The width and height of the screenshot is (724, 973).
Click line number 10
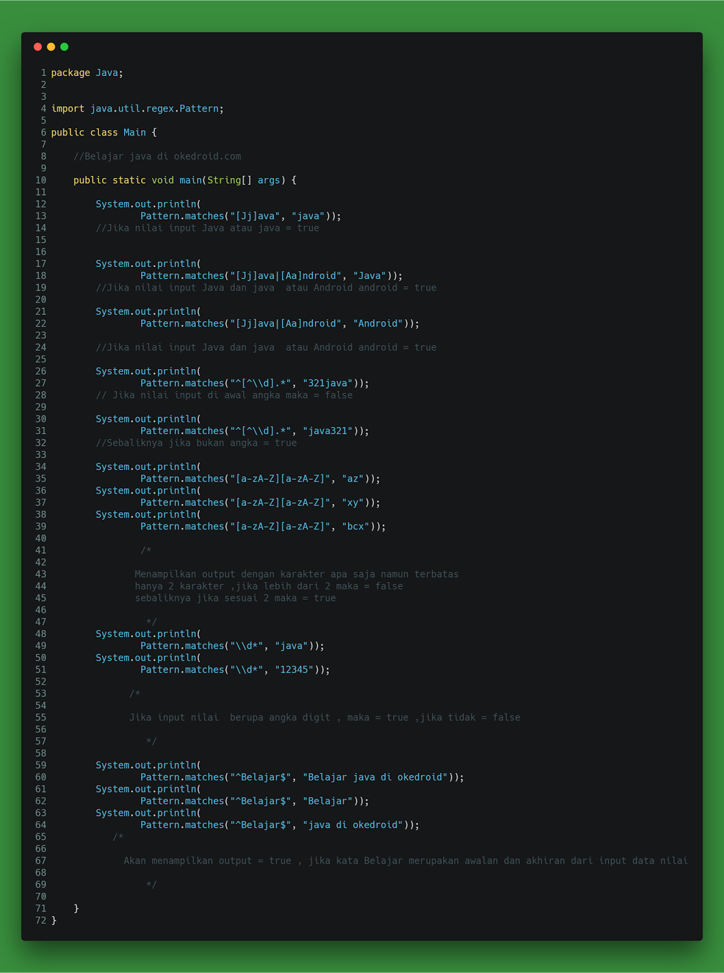41,181
